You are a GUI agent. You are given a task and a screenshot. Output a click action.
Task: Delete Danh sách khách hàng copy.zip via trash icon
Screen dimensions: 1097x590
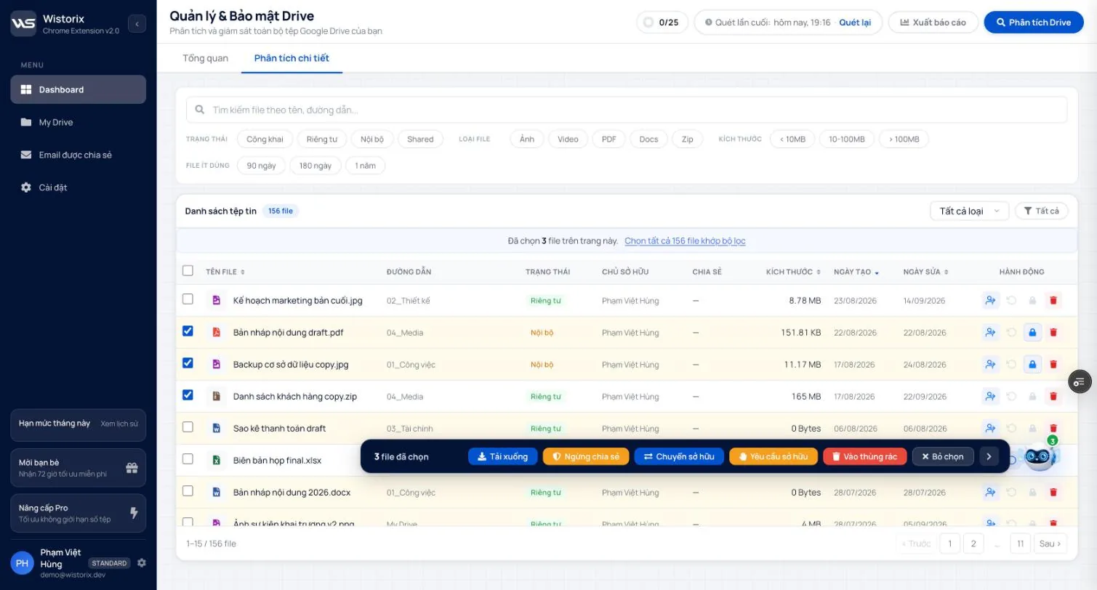(1053, 396)
